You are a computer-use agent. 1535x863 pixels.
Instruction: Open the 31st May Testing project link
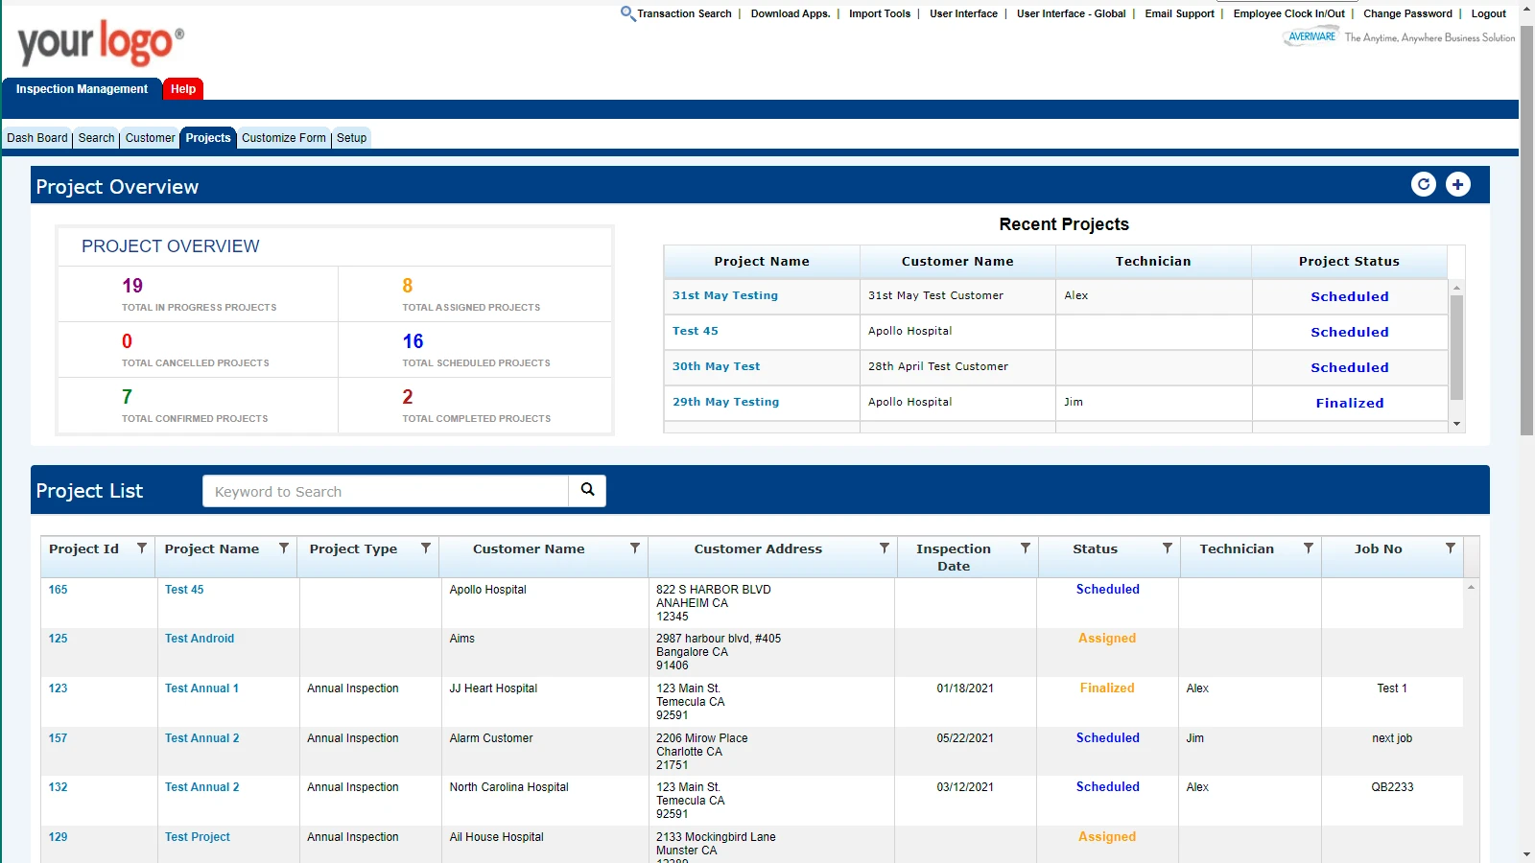pos(725,295)
